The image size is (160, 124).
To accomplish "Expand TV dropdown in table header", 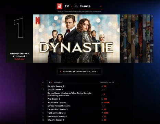I will pyautogui.click(x=50, y=82).
